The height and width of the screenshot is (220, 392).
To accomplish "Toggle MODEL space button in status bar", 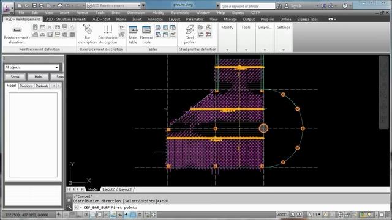I will pyautogui.click(x=282, y=215).
